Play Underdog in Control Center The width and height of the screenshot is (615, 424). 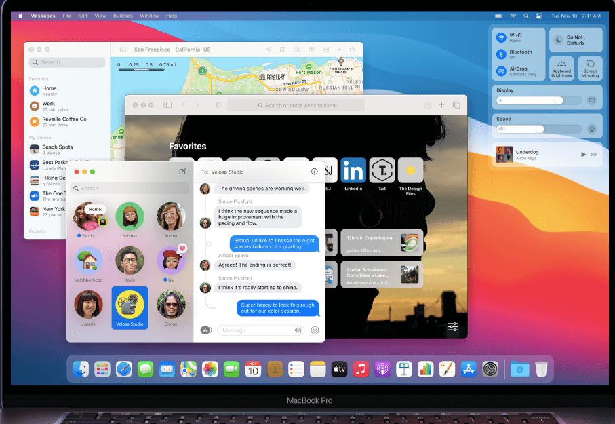(x=583, y=154)
